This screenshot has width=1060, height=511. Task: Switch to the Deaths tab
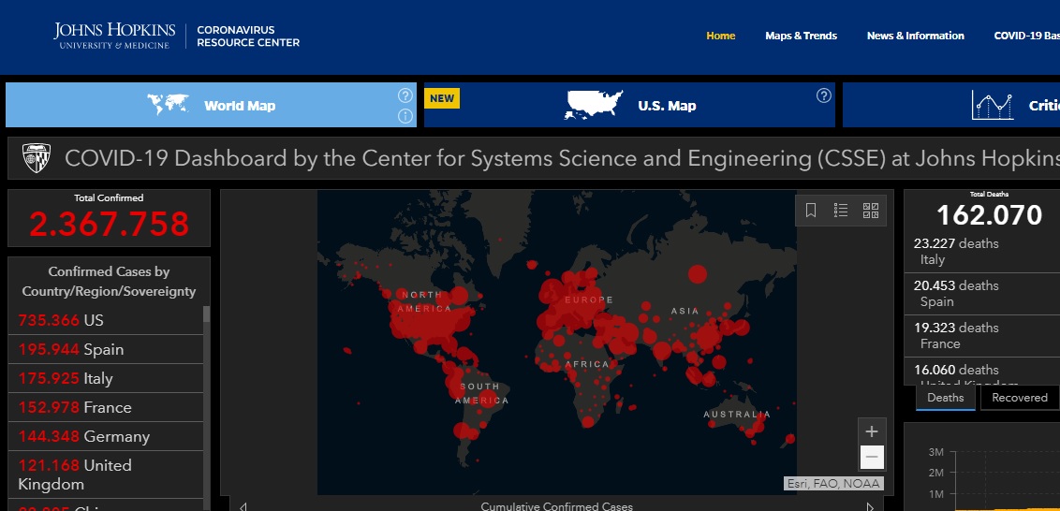point(945,398)
